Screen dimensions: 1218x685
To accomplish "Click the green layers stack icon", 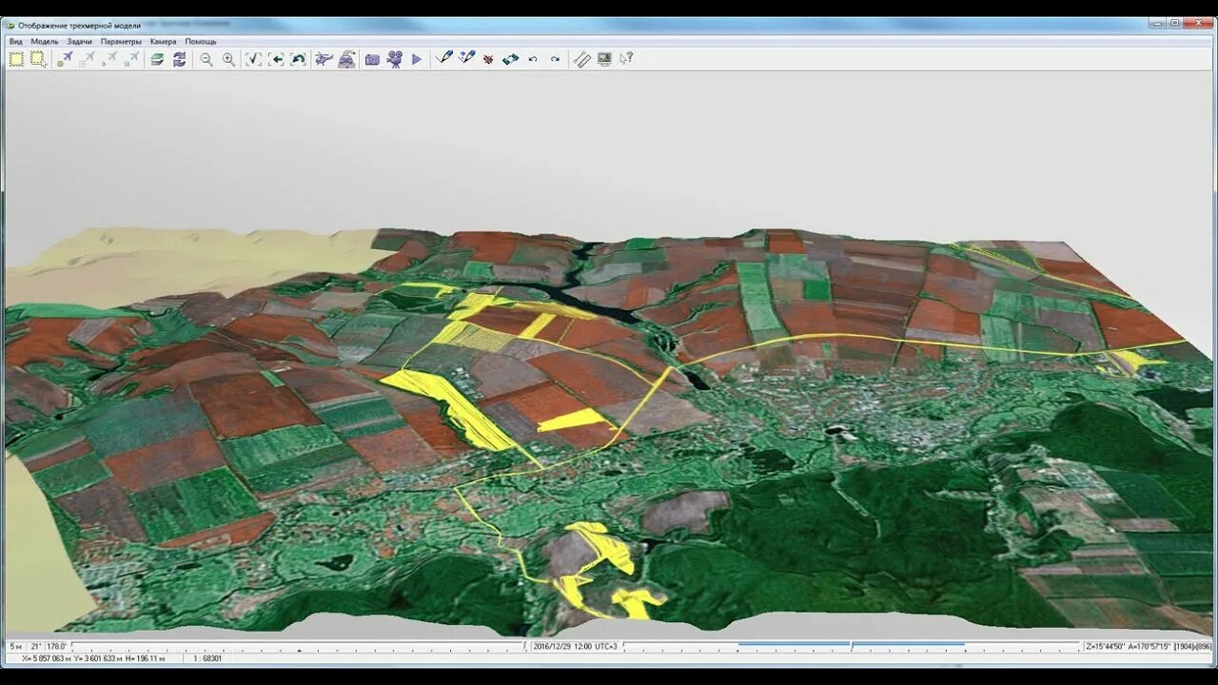I will click(x=157, y=59).
